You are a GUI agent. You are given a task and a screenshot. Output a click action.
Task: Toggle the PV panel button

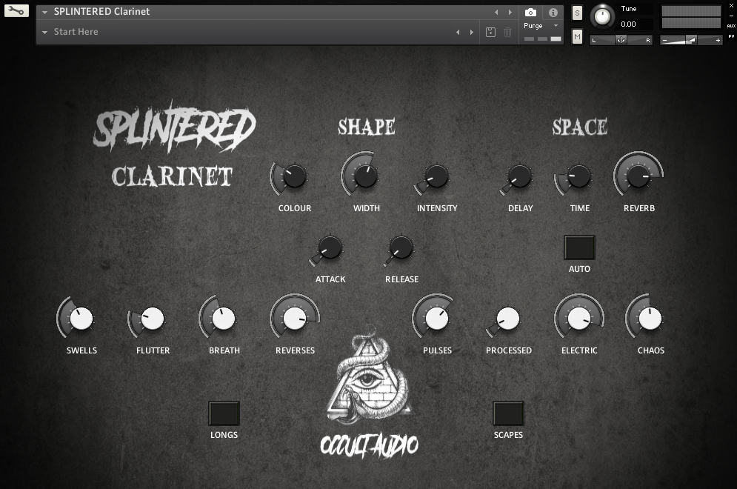(x=731, y=36)
